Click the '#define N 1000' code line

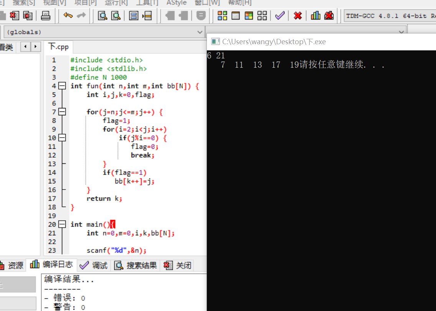pos(99,77)
